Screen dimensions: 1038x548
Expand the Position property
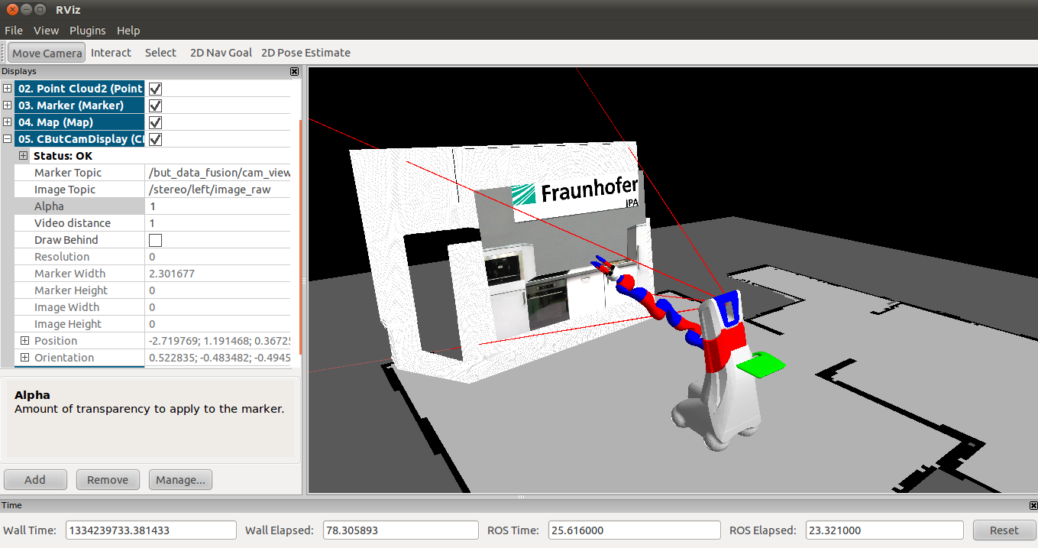pyautogui.click(x=24, y=341)
